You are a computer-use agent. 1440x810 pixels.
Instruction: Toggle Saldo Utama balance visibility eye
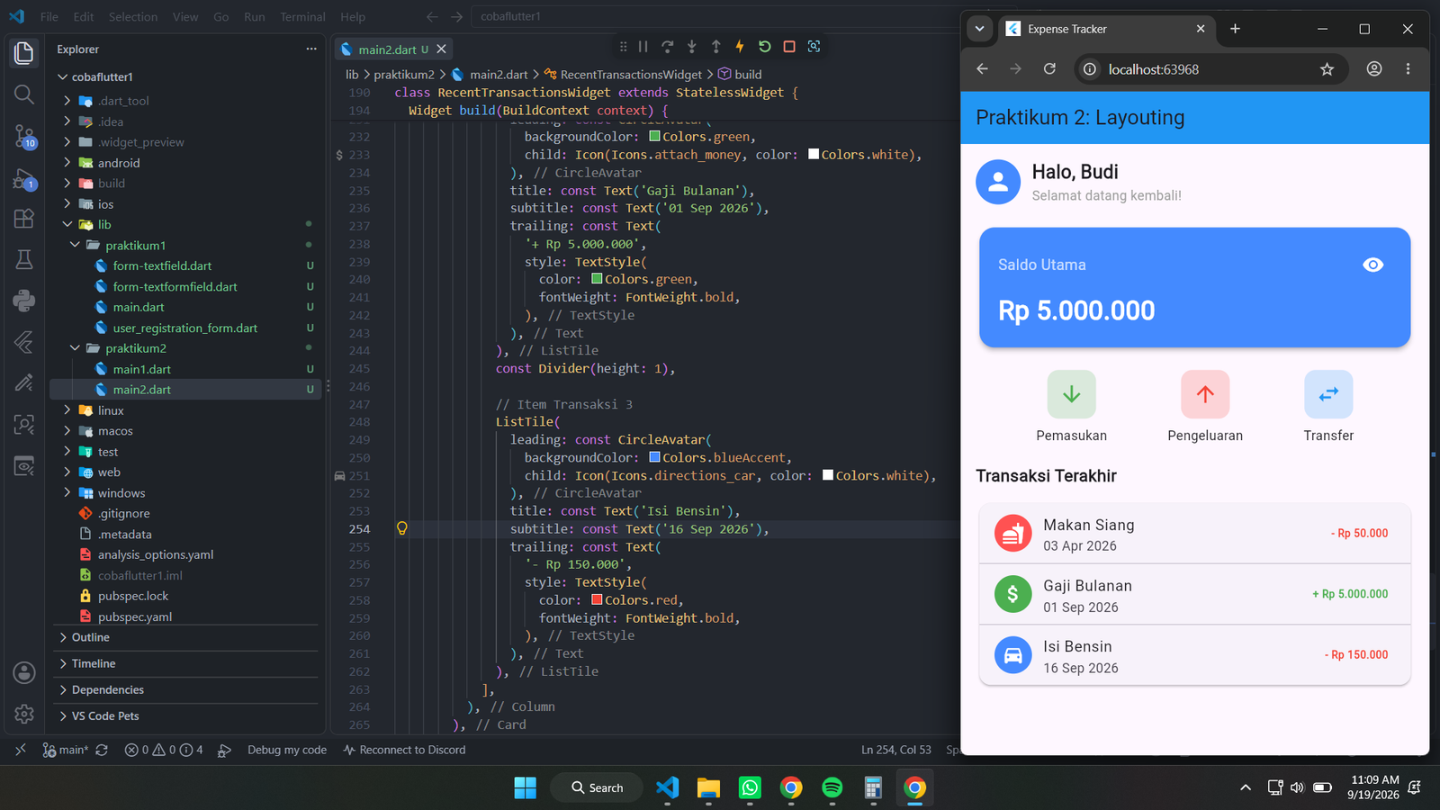pos(1372,265)
